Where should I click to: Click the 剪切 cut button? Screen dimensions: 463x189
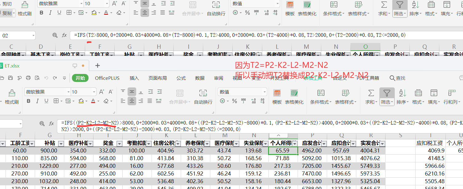[x=7, y=4]
